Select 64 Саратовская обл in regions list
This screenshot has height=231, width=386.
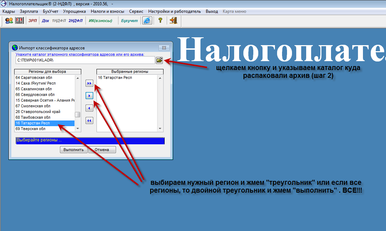click(x=45, y=78)
